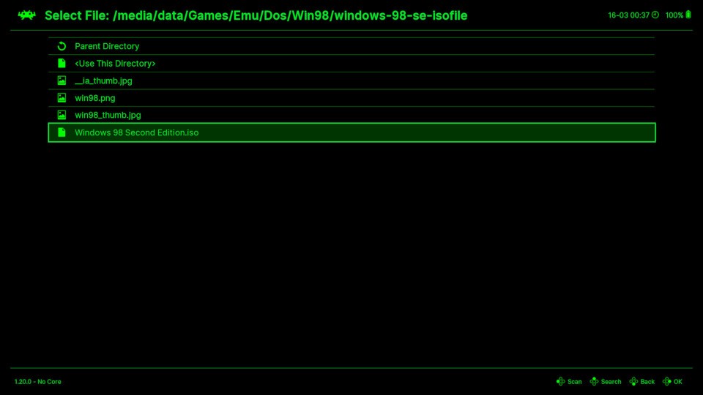Screen dimensions: 703x395
Task: Select the win98.png file
Action: (351, 97)
